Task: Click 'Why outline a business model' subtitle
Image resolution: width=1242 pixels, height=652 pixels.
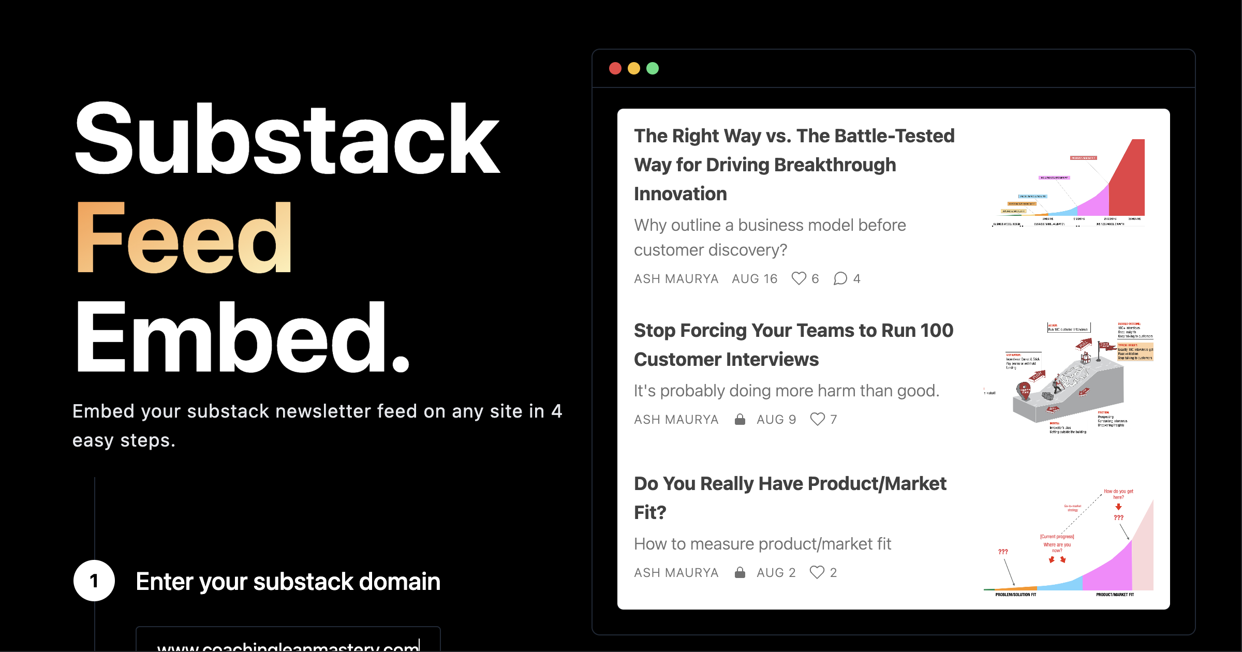Action: [x=770, y=238]
